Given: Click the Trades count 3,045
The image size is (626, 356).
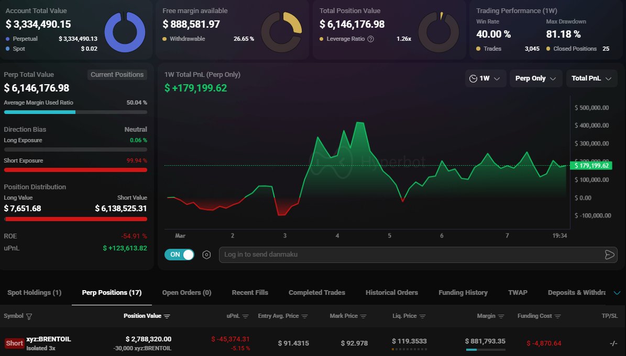Looking at the screenshot, I should [x=532, y=49].
